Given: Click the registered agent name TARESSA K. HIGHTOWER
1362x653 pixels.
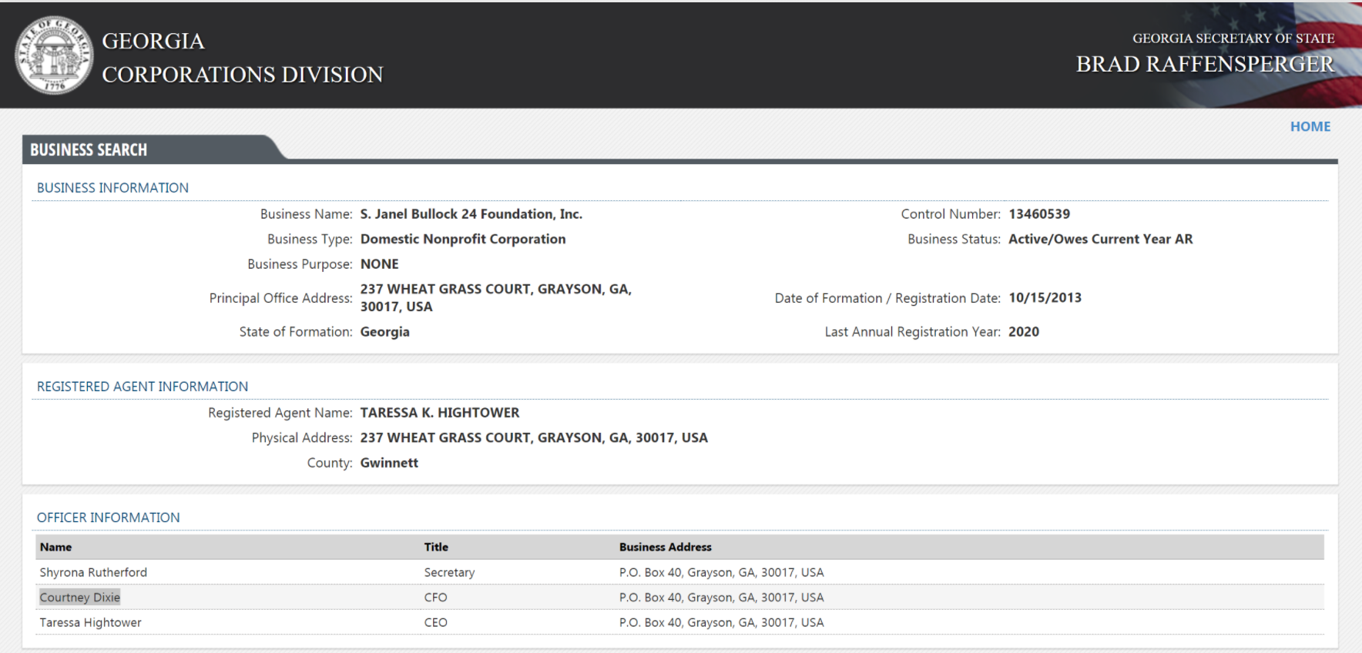Looking at the screenshot, I should [440, 413].
